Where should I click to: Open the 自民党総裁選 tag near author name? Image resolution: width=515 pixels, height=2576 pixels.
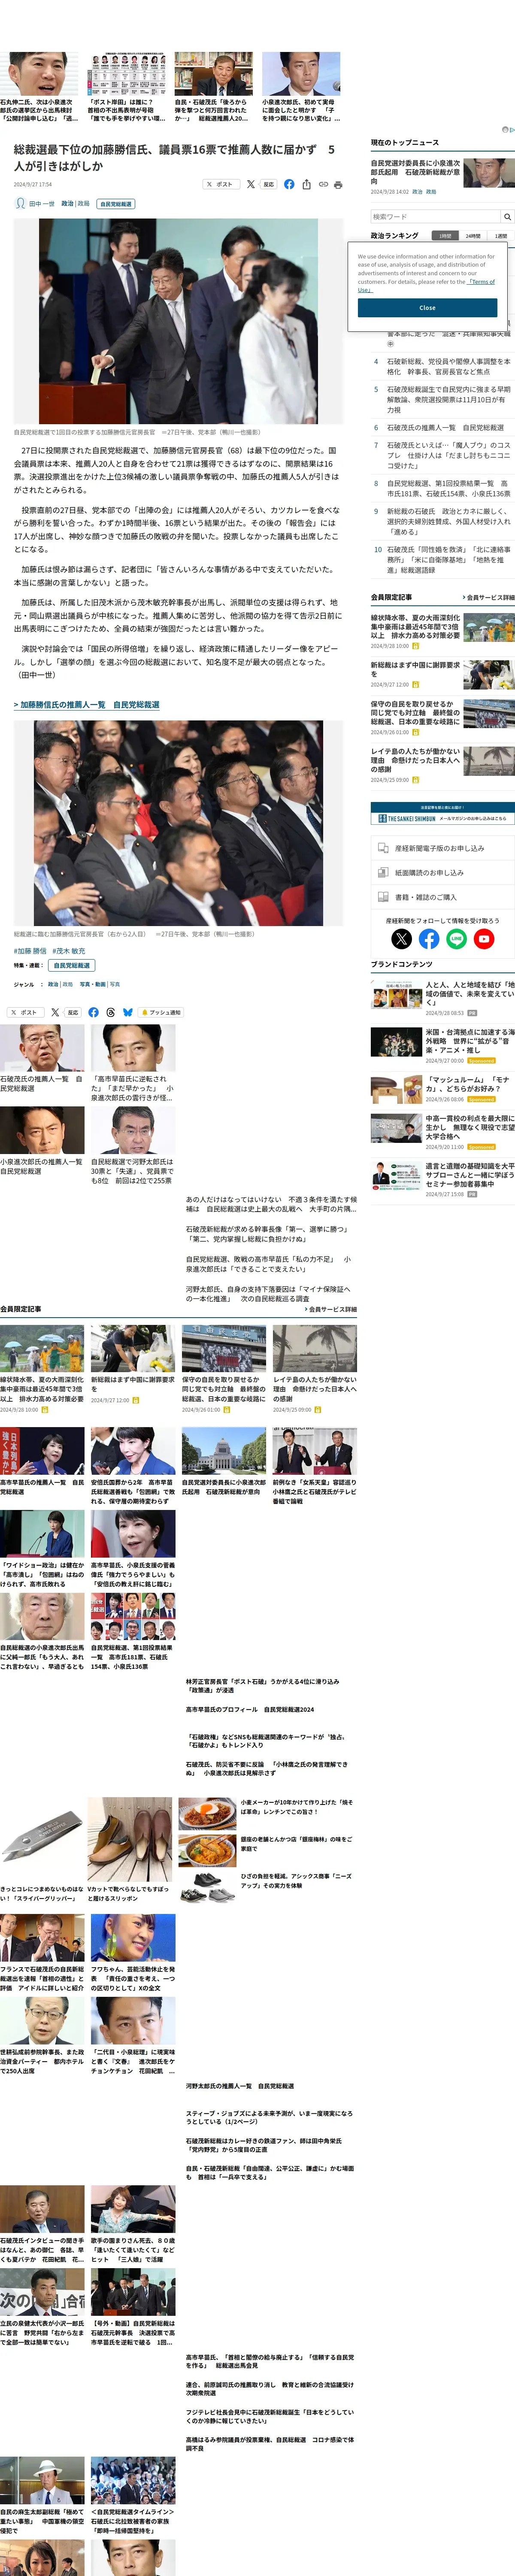[116, 204]
